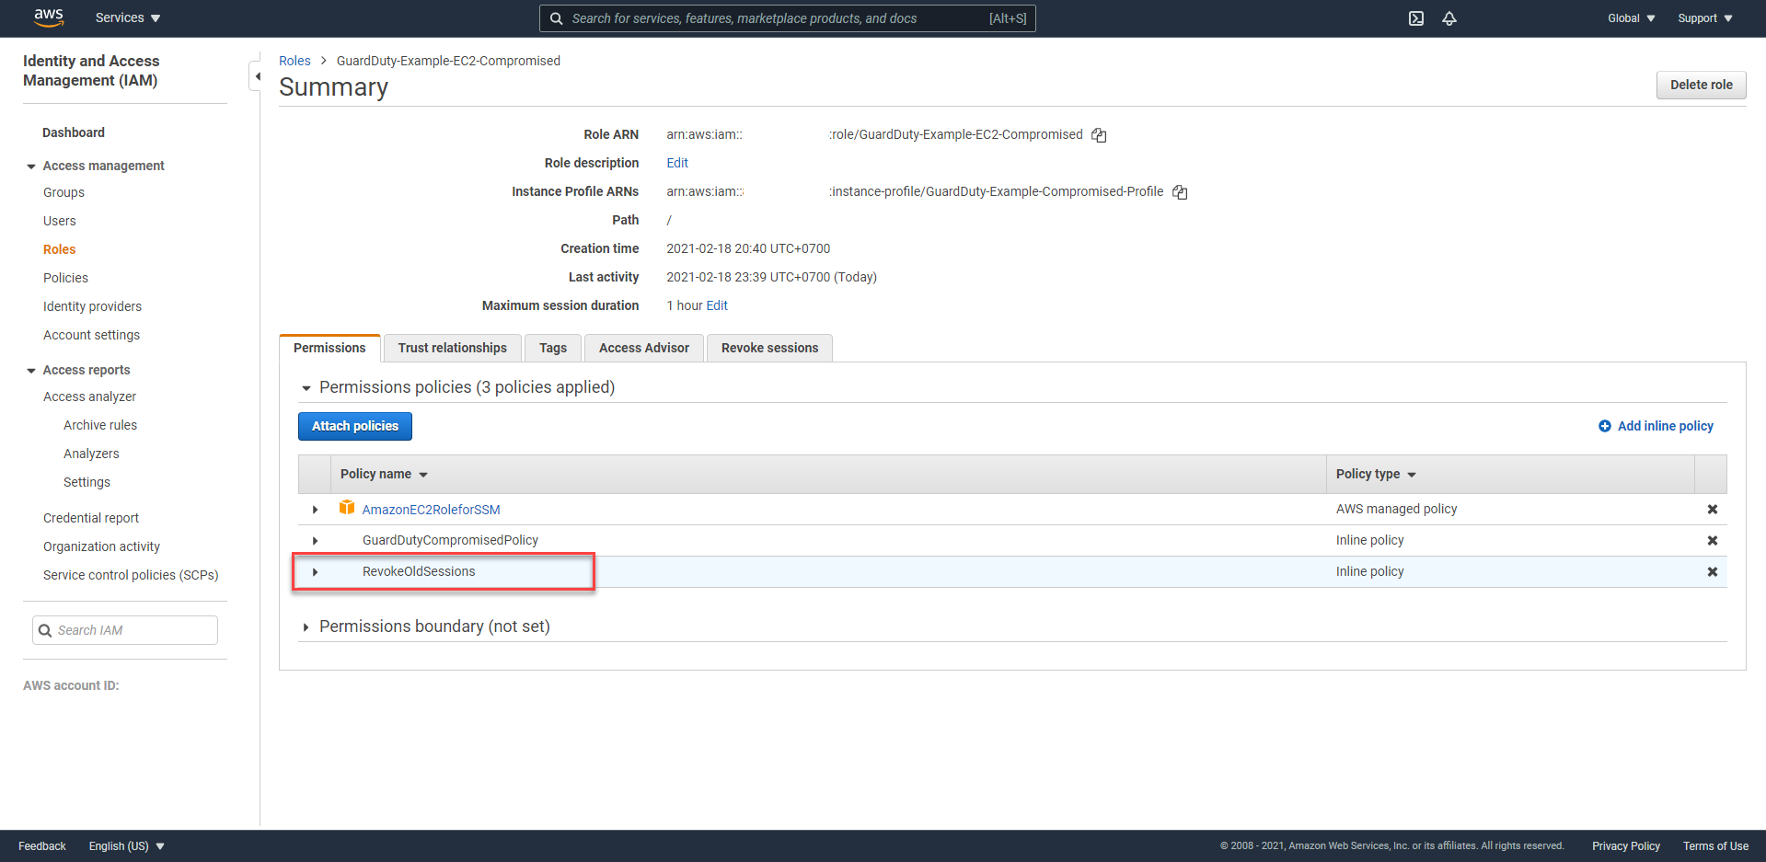Open Users in the sidebar
The height and width of the screenshot is (862, 1766).
click(x=60, y=221)
